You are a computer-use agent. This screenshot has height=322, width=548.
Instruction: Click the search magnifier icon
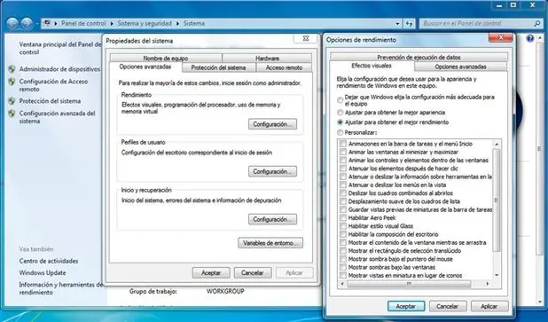tap(537, 24)
